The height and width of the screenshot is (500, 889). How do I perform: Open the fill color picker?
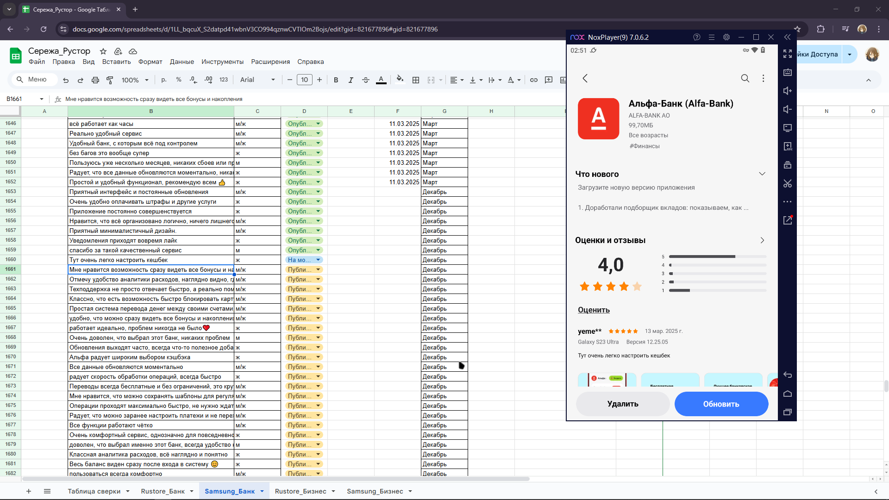[400, 80]
